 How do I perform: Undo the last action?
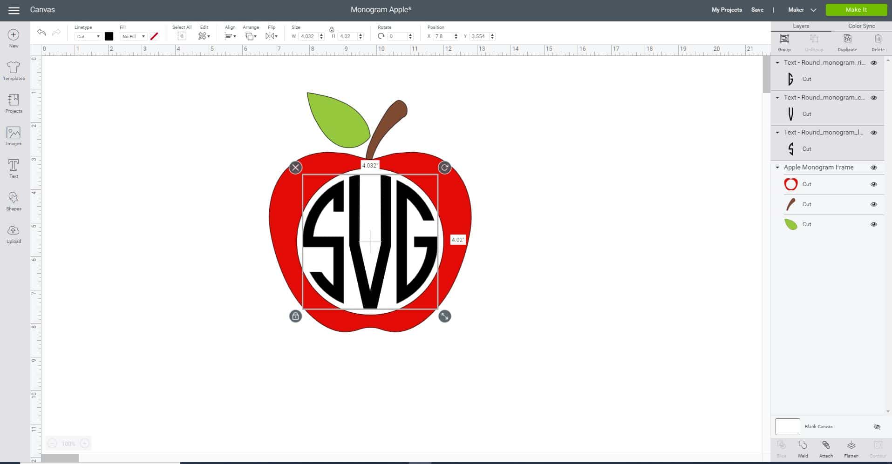pyautogui.click(x=41, y=32)
